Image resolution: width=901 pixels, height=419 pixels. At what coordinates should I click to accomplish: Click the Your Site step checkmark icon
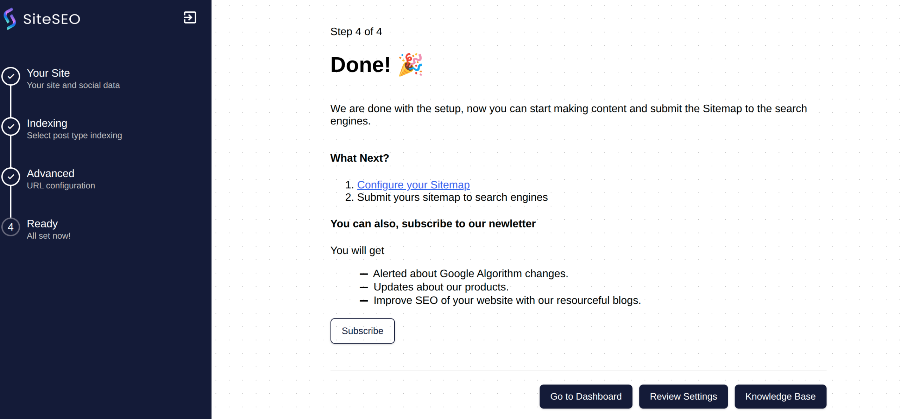tap(11, 76)
